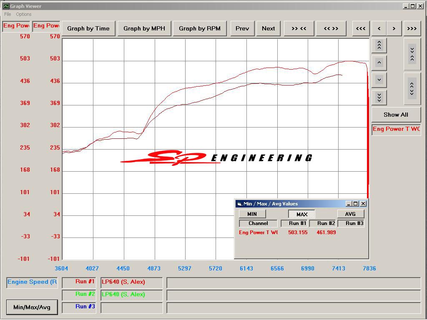This screenshot has width=427, height=320.
Task: Show MAX values in Min/Max/Avg window
Action: (302, 214)
